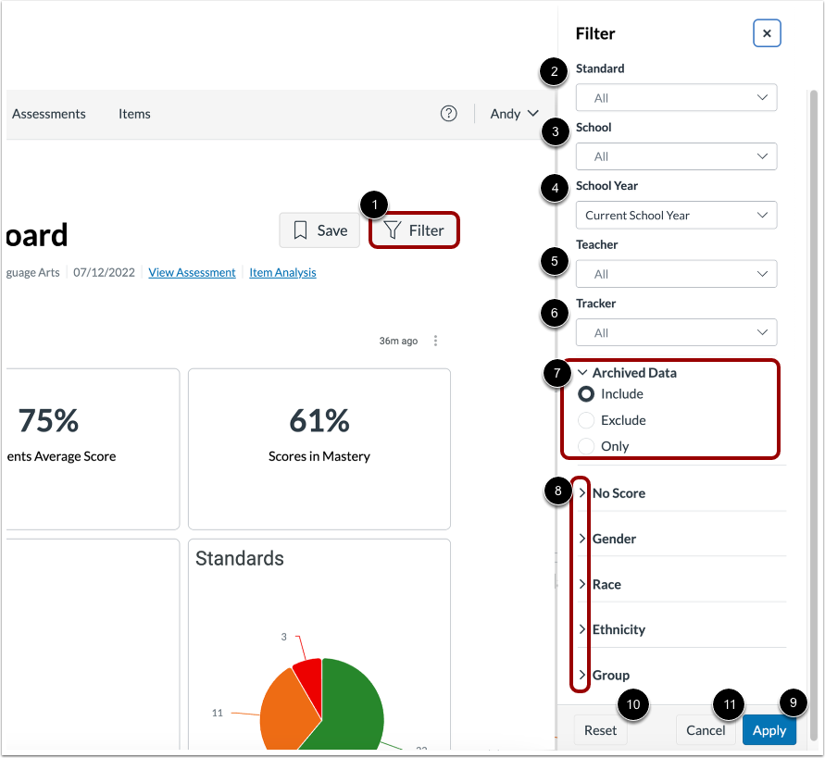Open the Standard dropdown

676,97
